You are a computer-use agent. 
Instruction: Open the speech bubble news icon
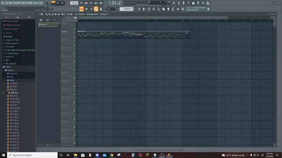[203, 3]
